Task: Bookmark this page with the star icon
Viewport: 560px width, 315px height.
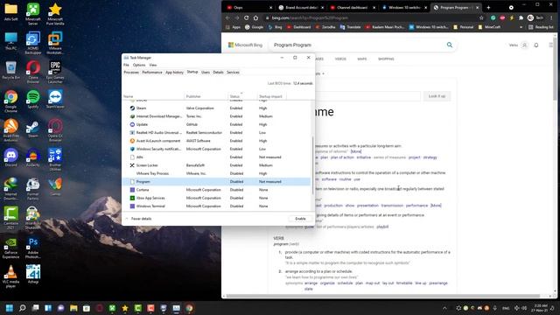Action: click(481, 17)
